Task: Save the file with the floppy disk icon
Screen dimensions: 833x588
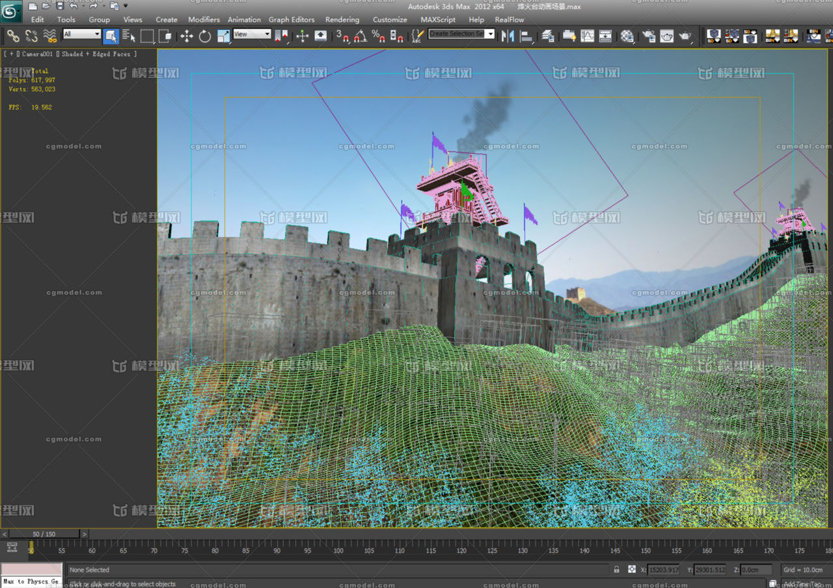Action: coord(60,6)
